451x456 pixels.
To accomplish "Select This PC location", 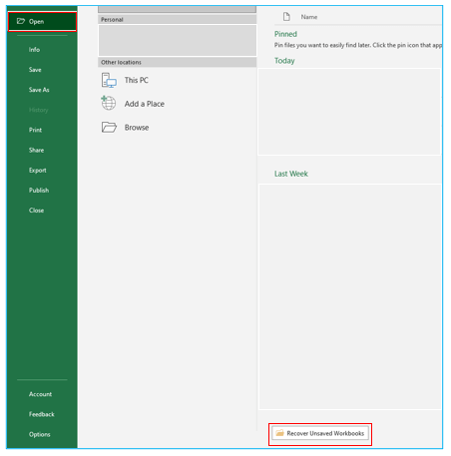I will tap(137, 80).
